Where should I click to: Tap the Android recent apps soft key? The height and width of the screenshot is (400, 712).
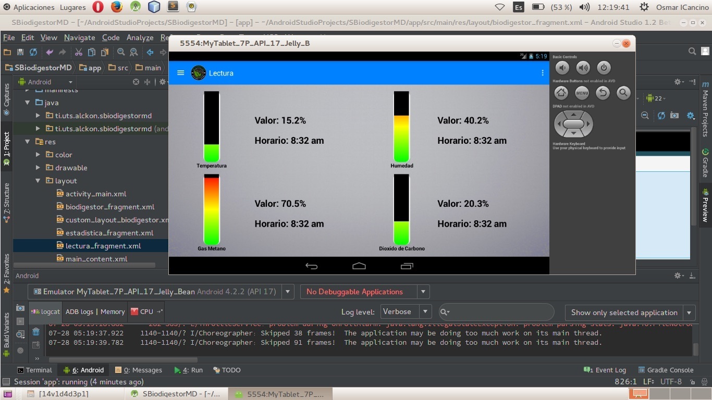click(407, 266)
